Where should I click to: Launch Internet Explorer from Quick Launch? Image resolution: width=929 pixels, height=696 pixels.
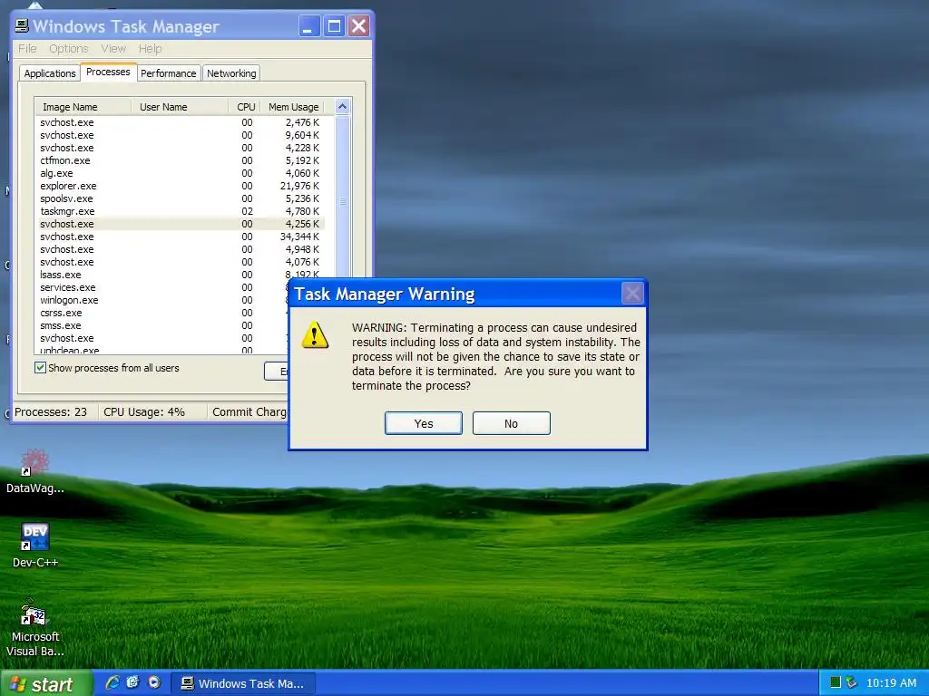click(x=112, y=682)
